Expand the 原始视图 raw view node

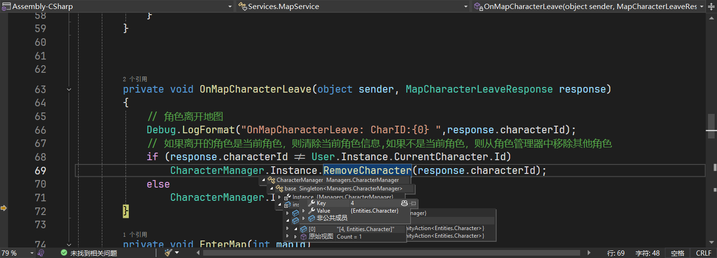296,236
